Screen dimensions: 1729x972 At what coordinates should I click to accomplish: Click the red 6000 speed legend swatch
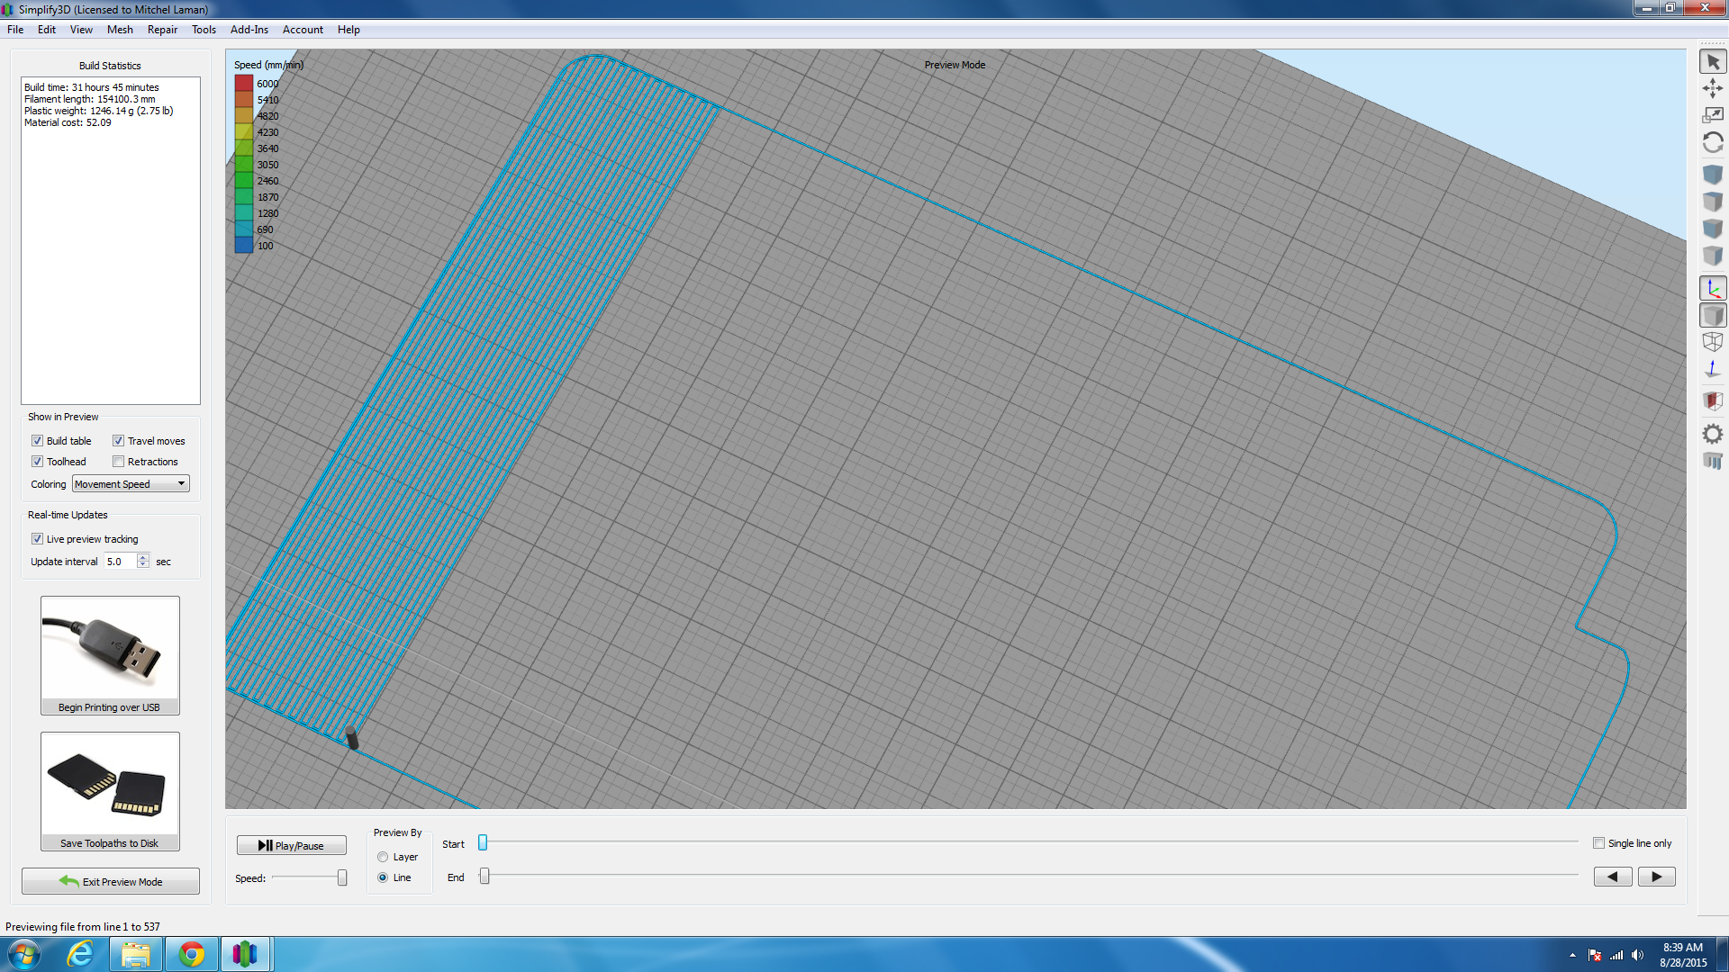(244, 84)
